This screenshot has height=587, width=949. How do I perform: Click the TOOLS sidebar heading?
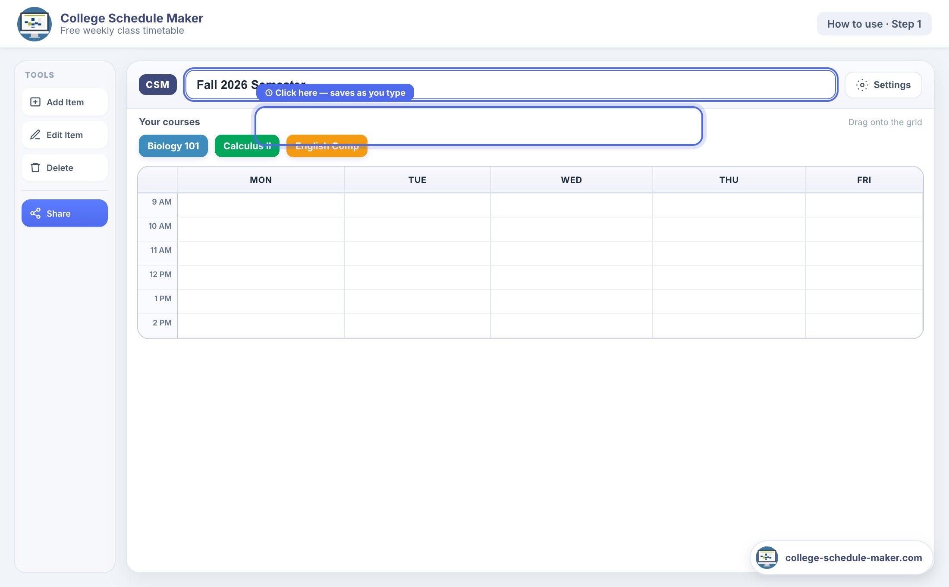pos(40,75)
